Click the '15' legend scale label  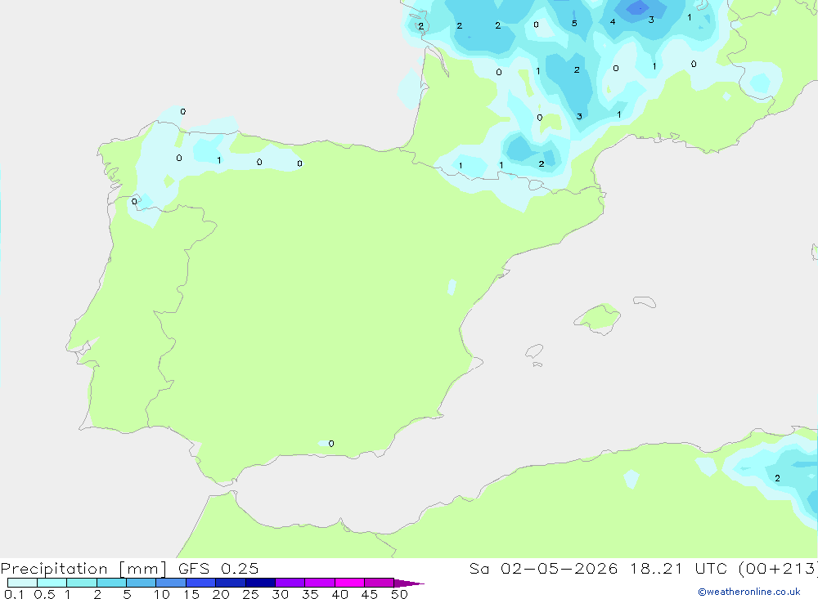click(191, 594)
